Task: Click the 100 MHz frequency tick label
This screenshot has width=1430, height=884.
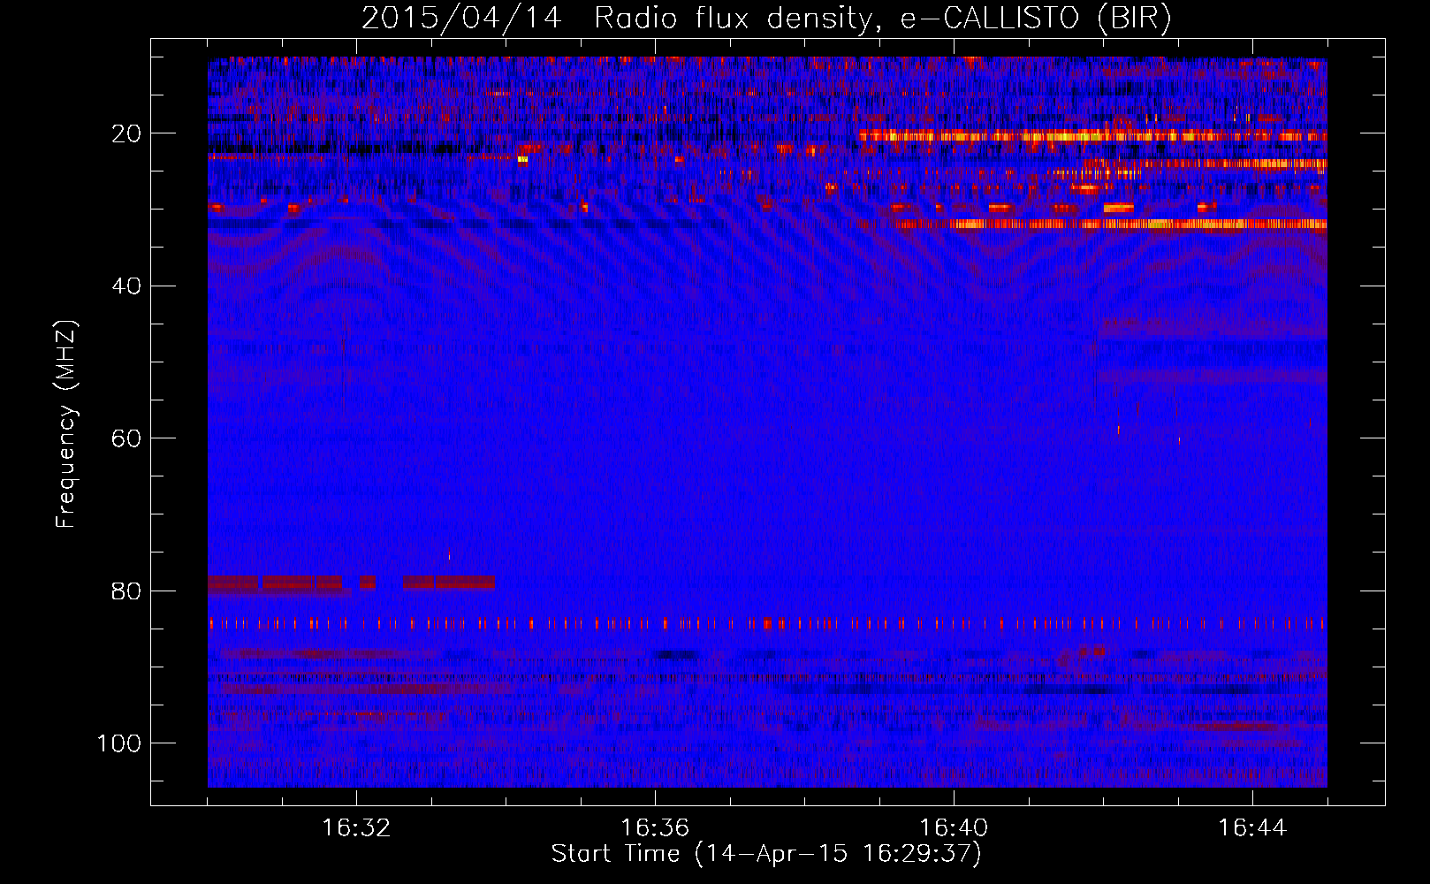Action: pos(119,743)
